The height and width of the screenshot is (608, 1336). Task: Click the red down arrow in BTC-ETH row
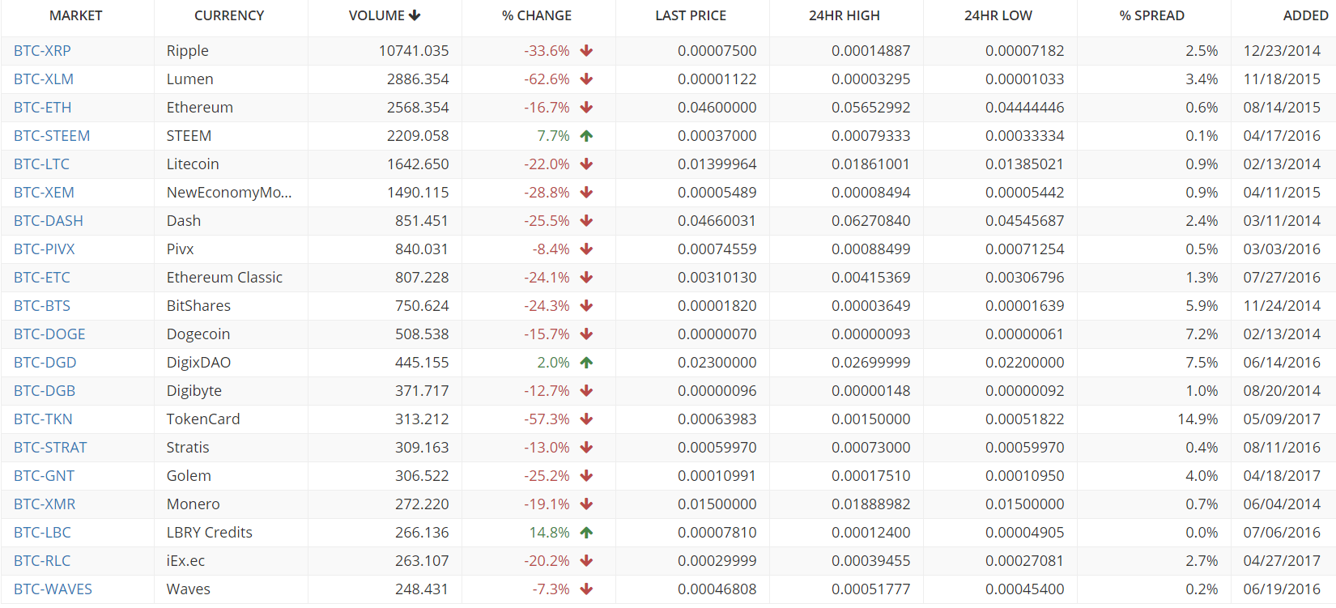(586, 108)
